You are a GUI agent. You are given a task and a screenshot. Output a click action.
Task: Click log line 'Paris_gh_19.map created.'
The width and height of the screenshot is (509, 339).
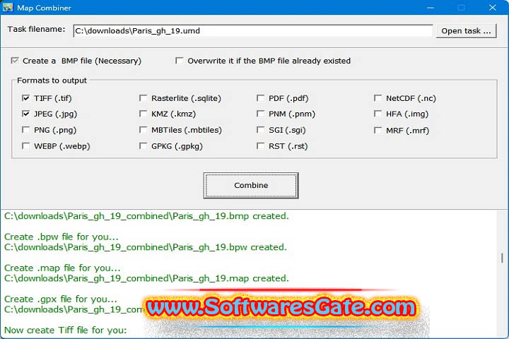click(146, 278)
